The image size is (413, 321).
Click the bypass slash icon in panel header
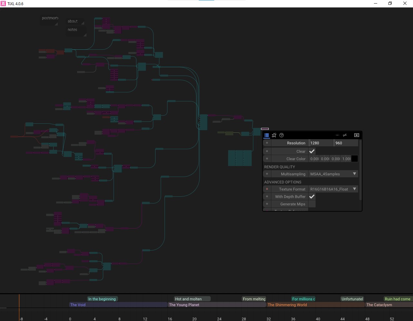tap(345, 135)
